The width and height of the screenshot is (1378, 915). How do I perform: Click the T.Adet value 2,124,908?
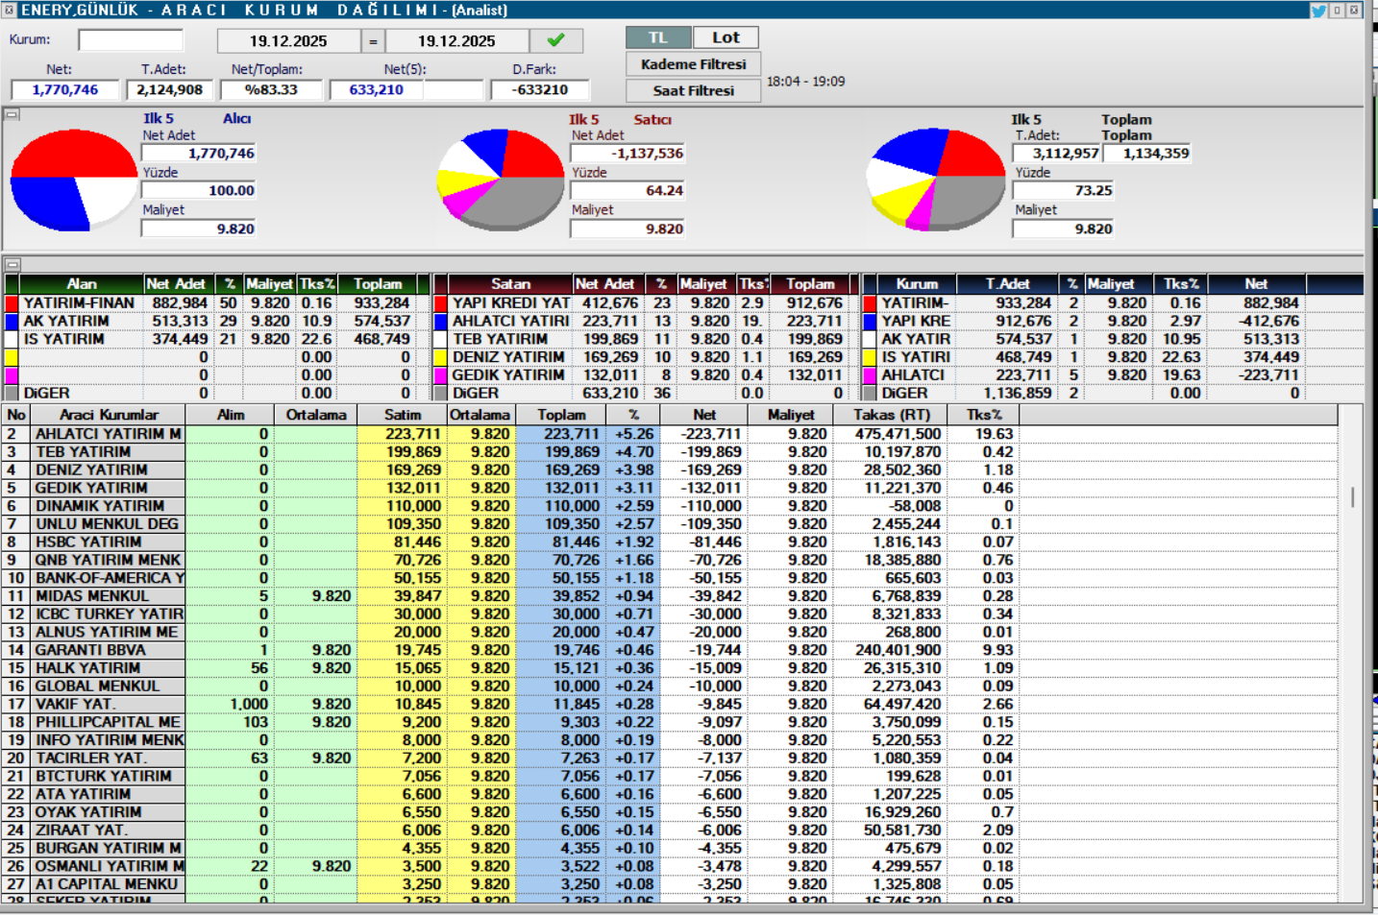point(169,89)
